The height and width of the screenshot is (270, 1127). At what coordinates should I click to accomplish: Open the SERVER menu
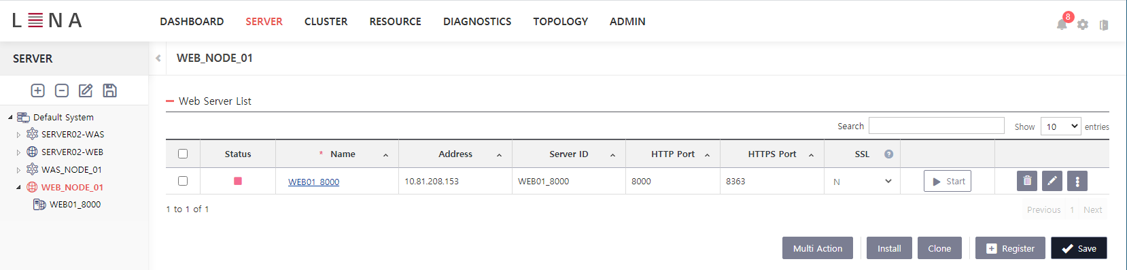tap(264, 22)
